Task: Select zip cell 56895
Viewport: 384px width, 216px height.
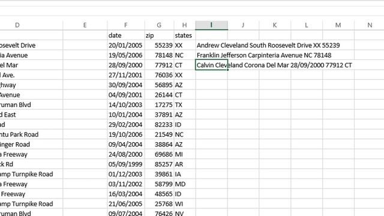Action: tap(159, 85)
